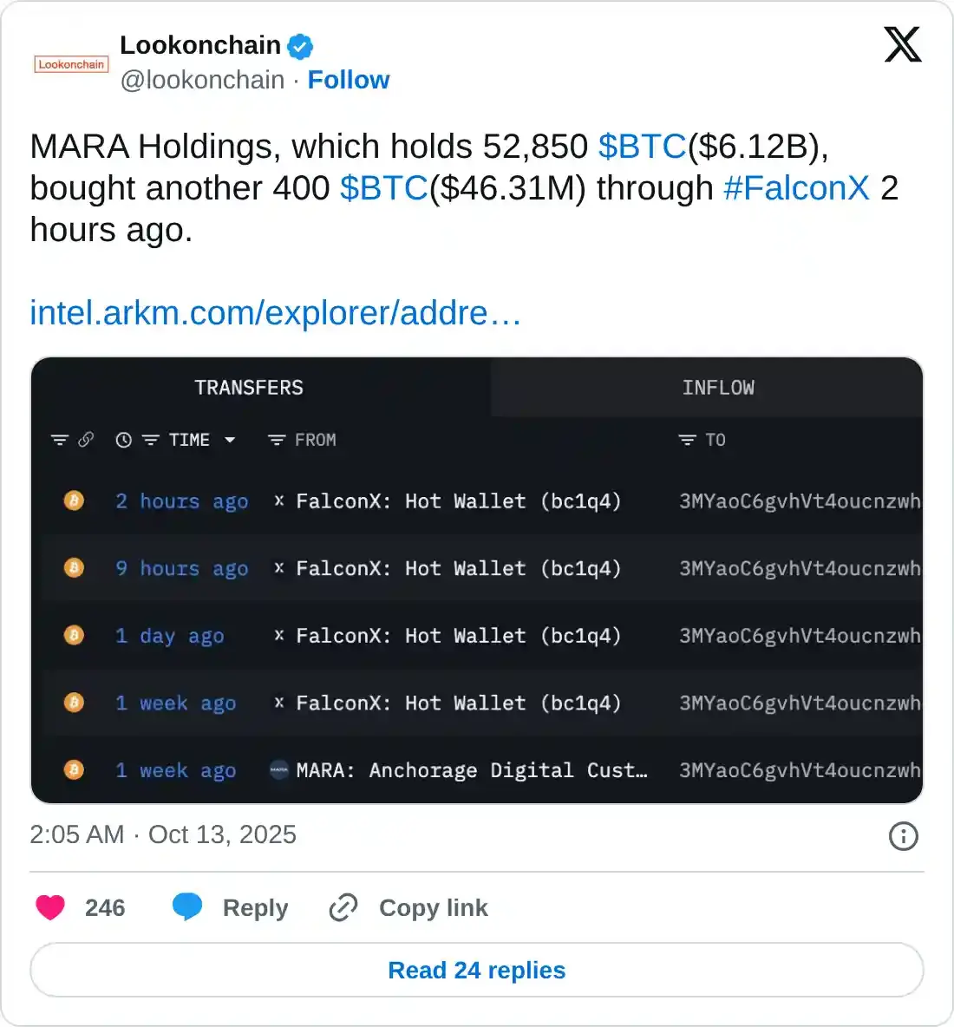Screen dimensions: 954x1027
Task: Open the tweet info icon
Action: pos(903,836)
